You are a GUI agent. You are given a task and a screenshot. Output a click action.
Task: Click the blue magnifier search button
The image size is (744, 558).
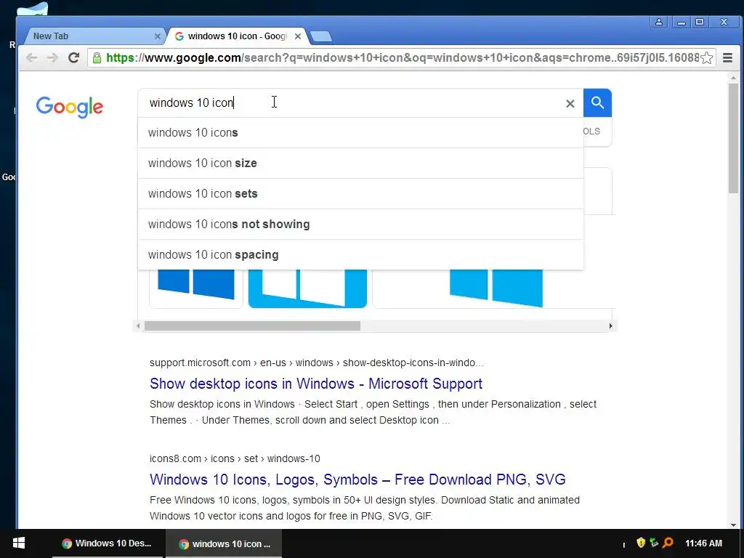pyautogui.click(x=597, y=102)
